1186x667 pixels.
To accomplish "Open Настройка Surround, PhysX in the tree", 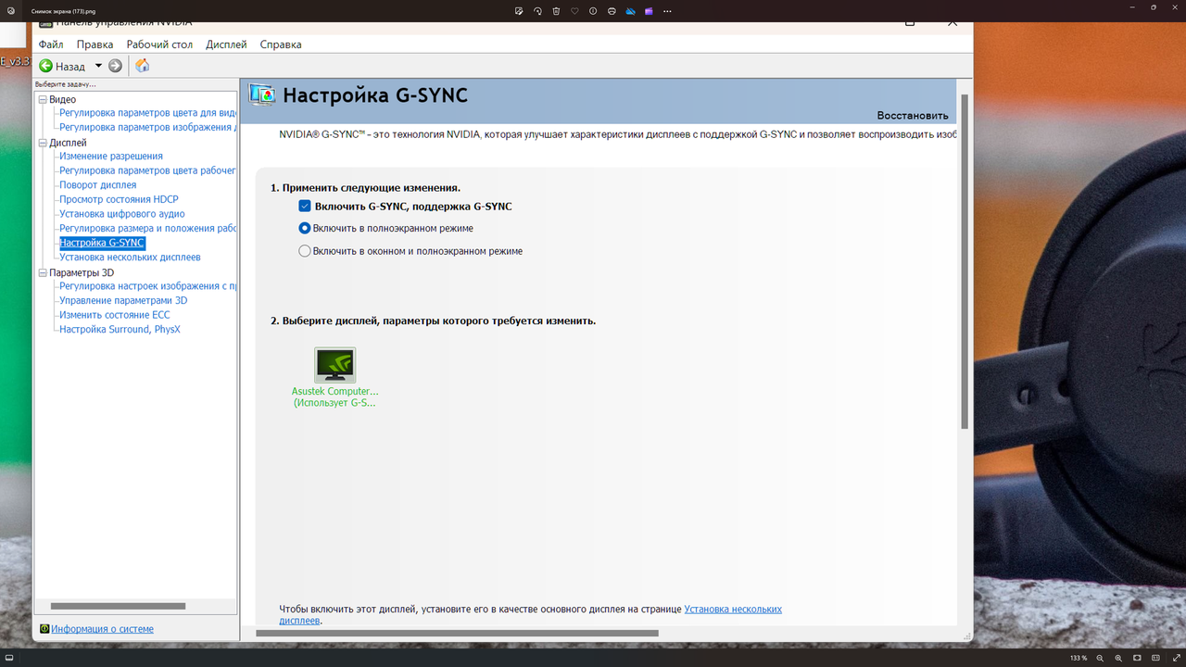I will coord(120,330).
